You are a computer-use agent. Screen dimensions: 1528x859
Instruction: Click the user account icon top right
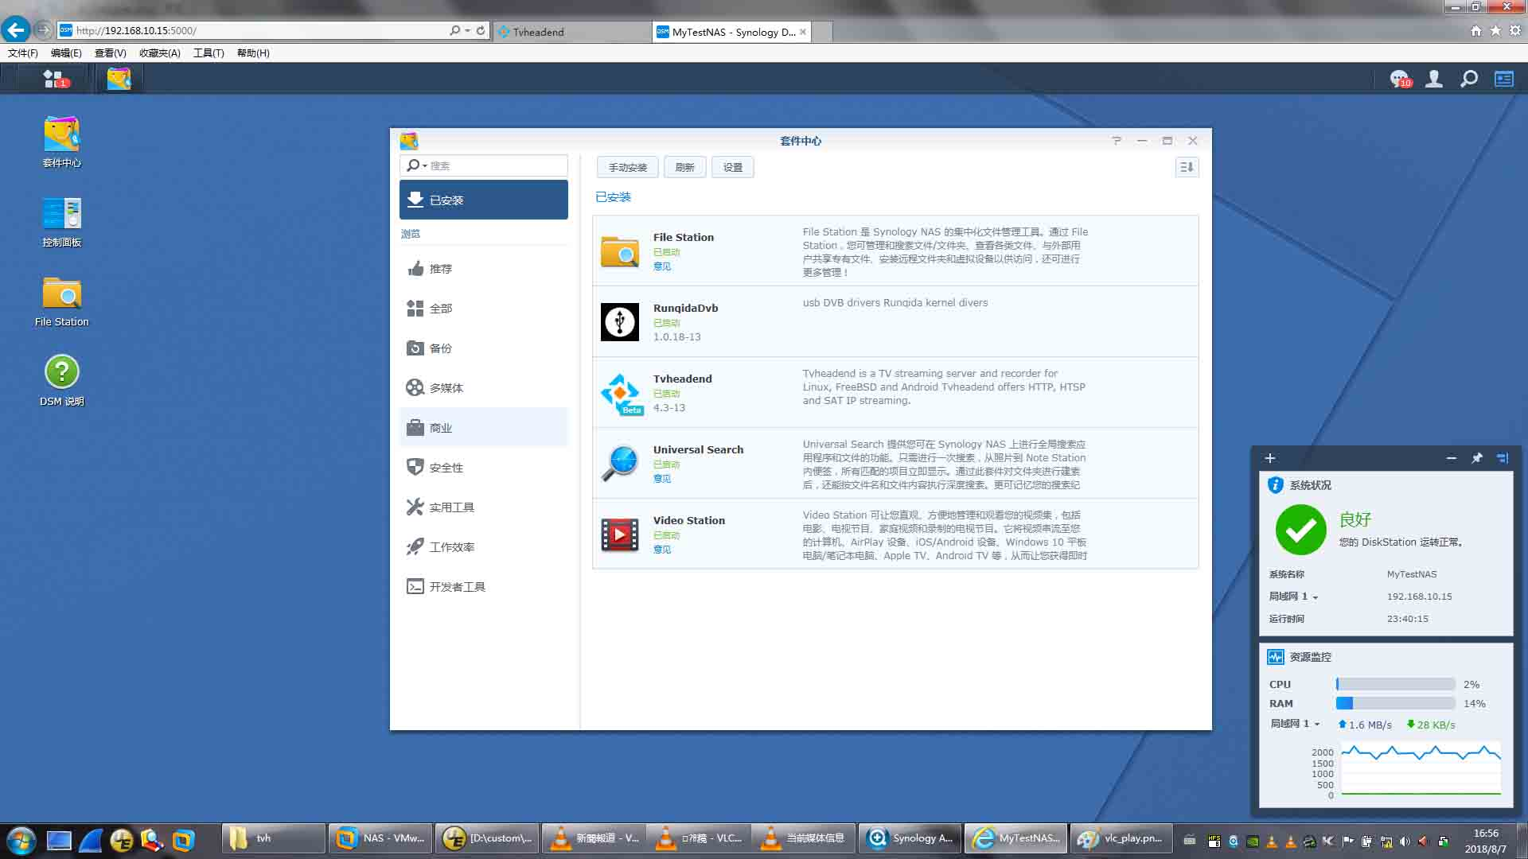tap(1433, 79)
